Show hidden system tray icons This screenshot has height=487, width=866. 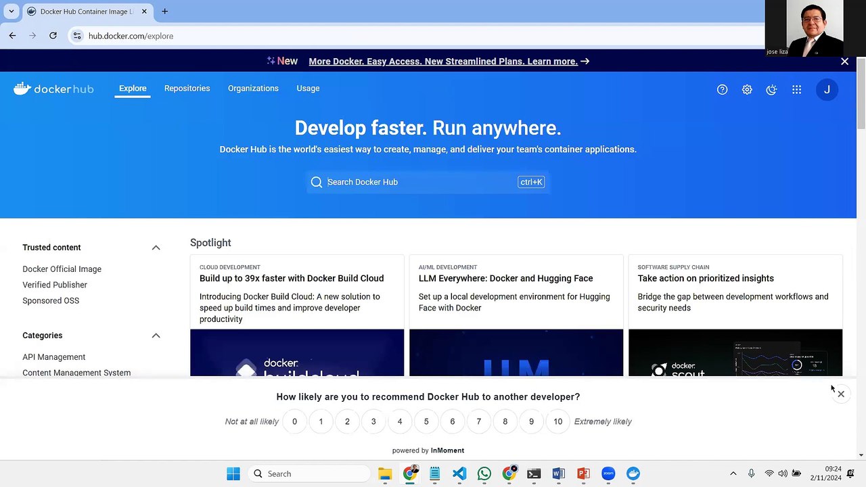[733, 473]
